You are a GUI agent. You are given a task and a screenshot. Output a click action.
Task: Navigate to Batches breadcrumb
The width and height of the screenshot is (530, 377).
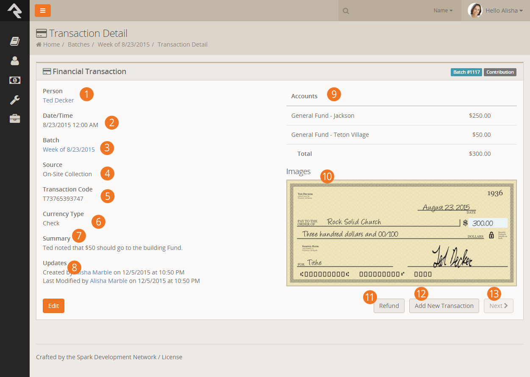click(x=79, y=44)
